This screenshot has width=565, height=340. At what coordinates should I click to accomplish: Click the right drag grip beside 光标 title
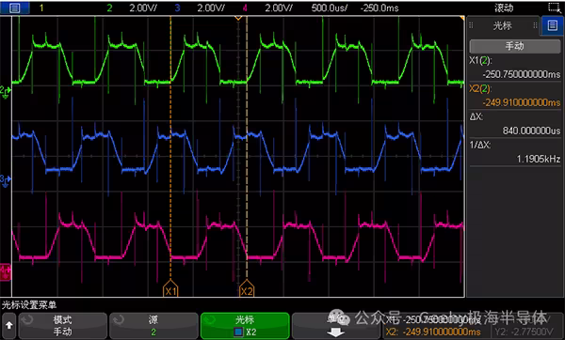[535, 25]
